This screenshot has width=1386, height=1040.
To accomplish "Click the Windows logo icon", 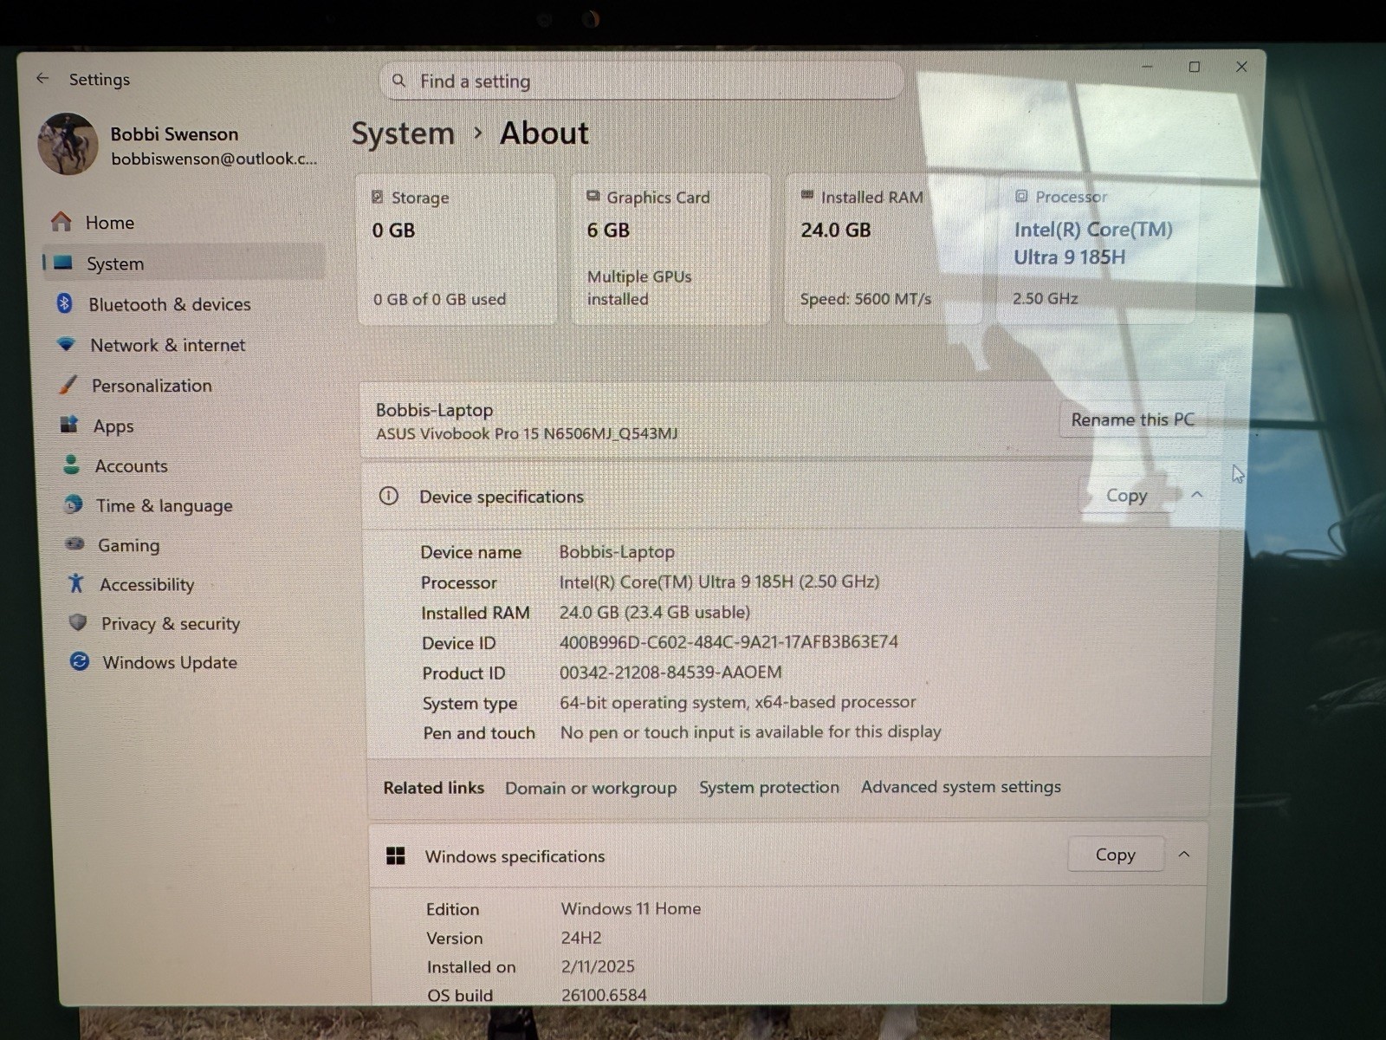I will 396,855.
